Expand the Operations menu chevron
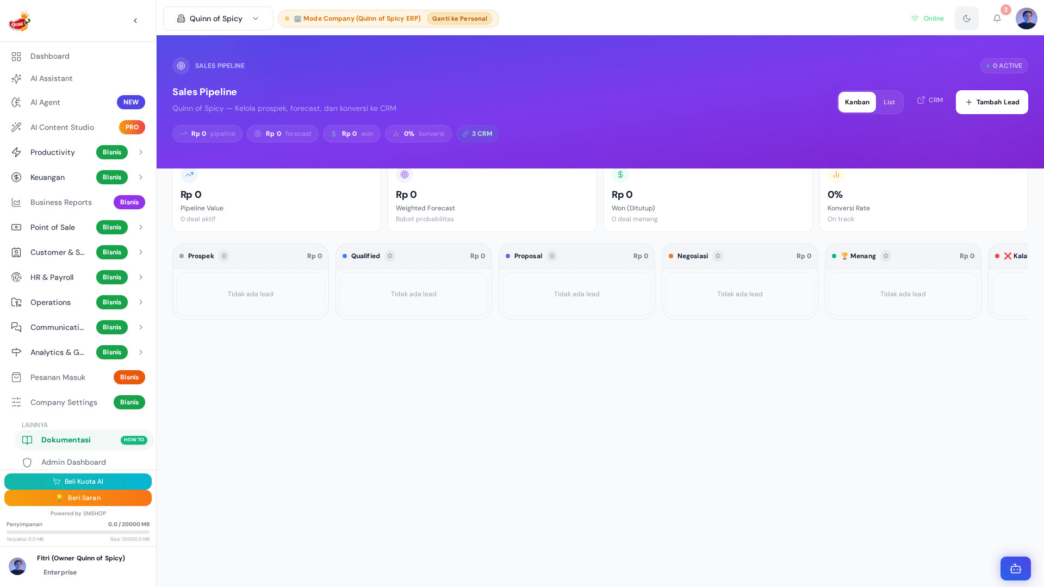The image size is (1044, 587). click(140, 302)
